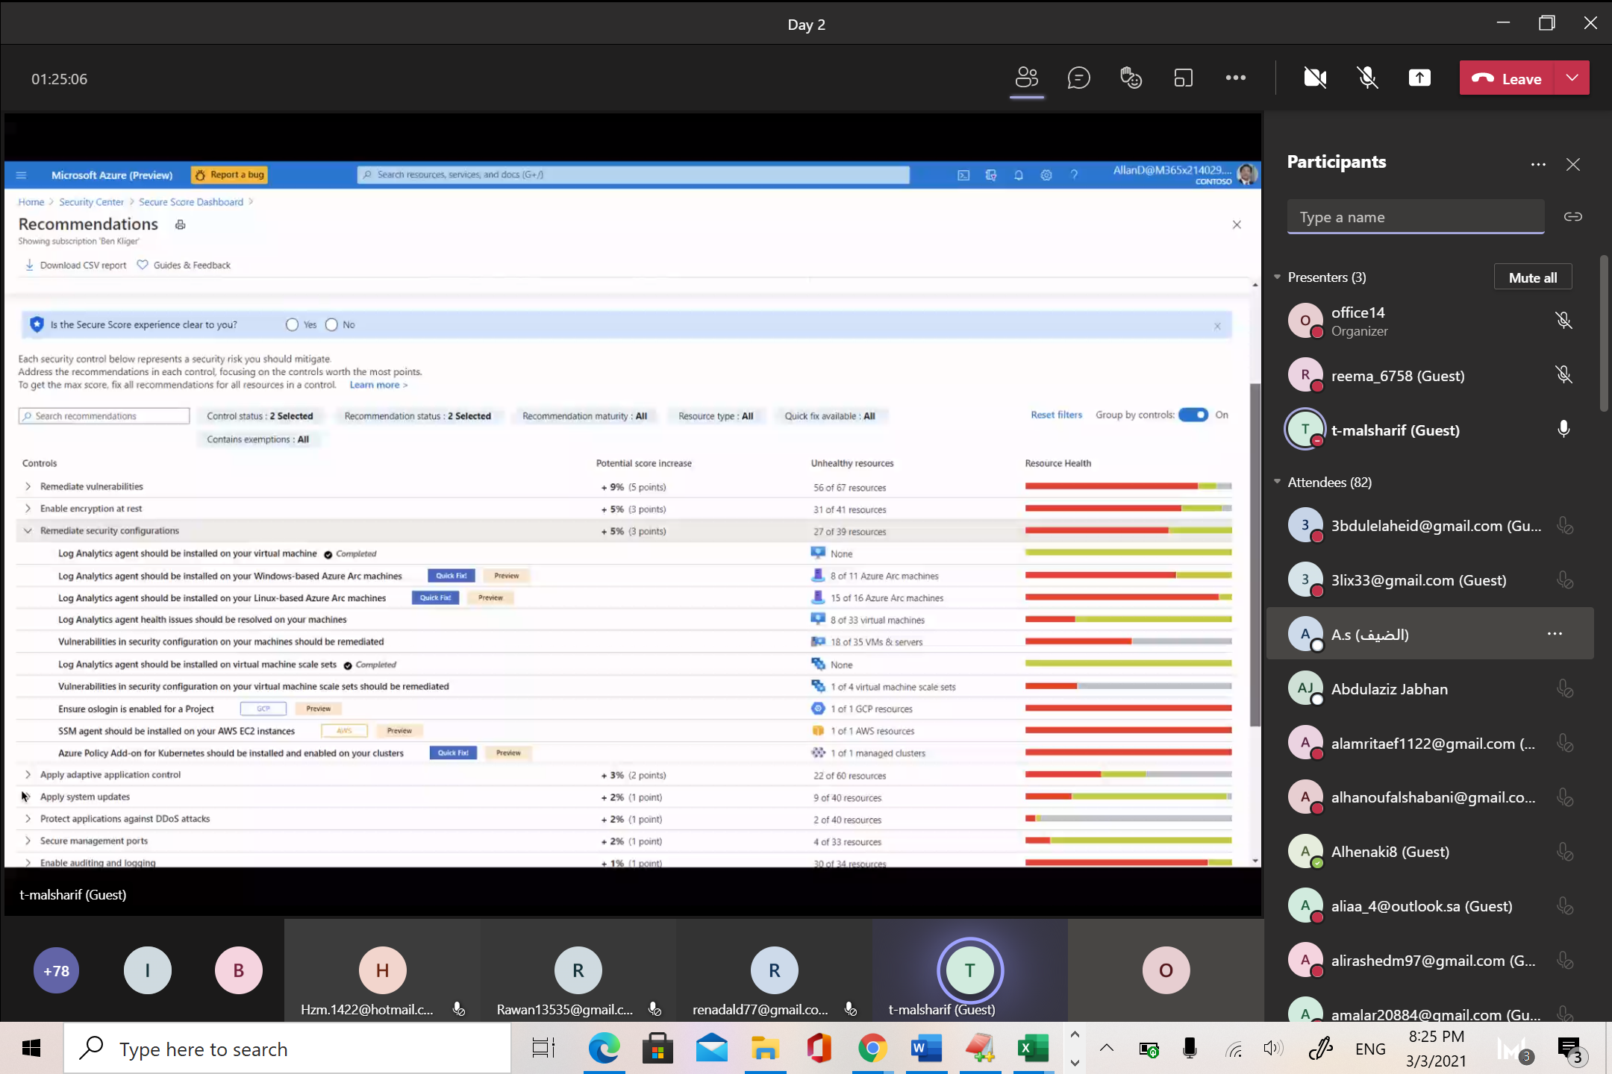The image size is (1612, 1074).
Task: Turn on the camera toggle
Action: (1314, 78)
